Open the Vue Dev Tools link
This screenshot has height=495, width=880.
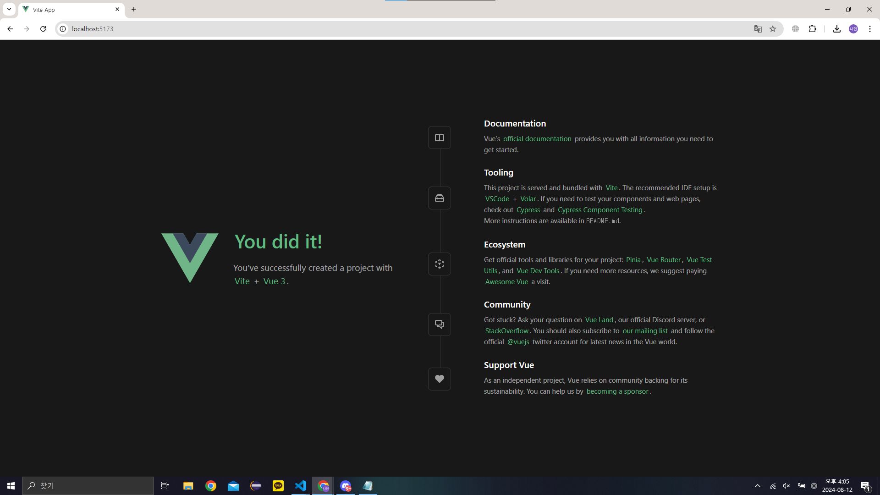(x=538, y=271)
